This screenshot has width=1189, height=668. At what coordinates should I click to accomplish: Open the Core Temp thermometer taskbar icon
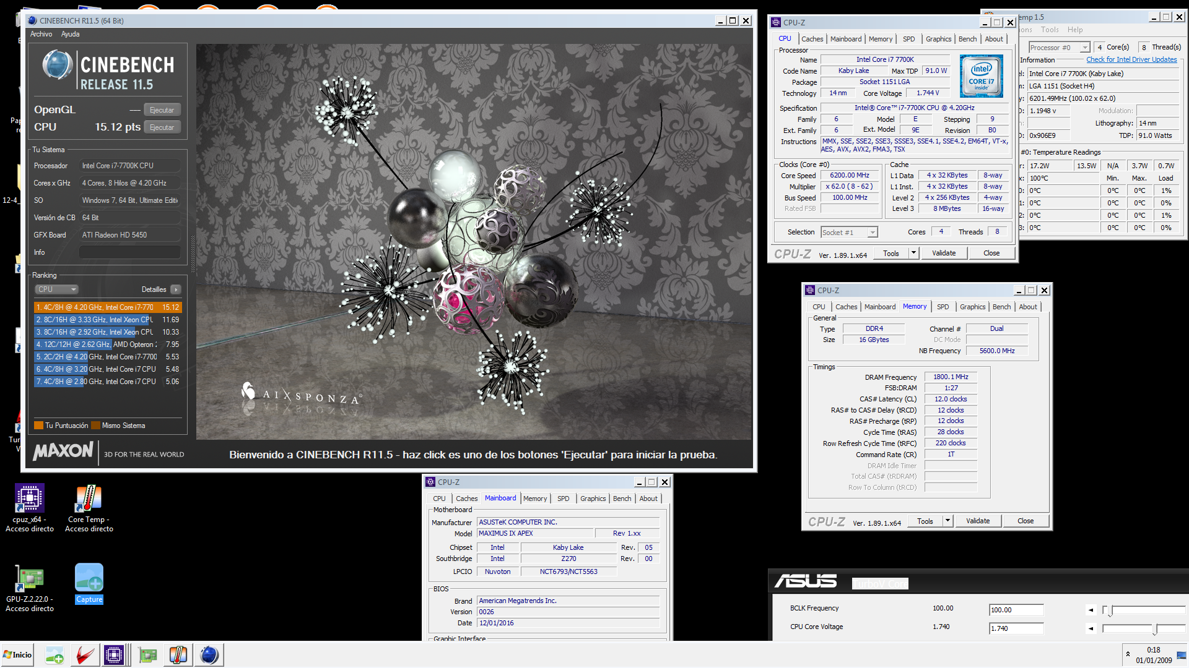(x=178, y=655)
